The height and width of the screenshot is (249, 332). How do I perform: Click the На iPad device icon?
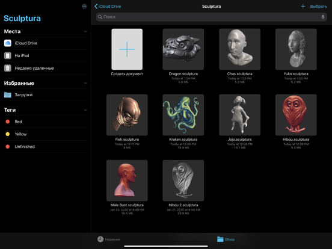(x=8, y=55)
